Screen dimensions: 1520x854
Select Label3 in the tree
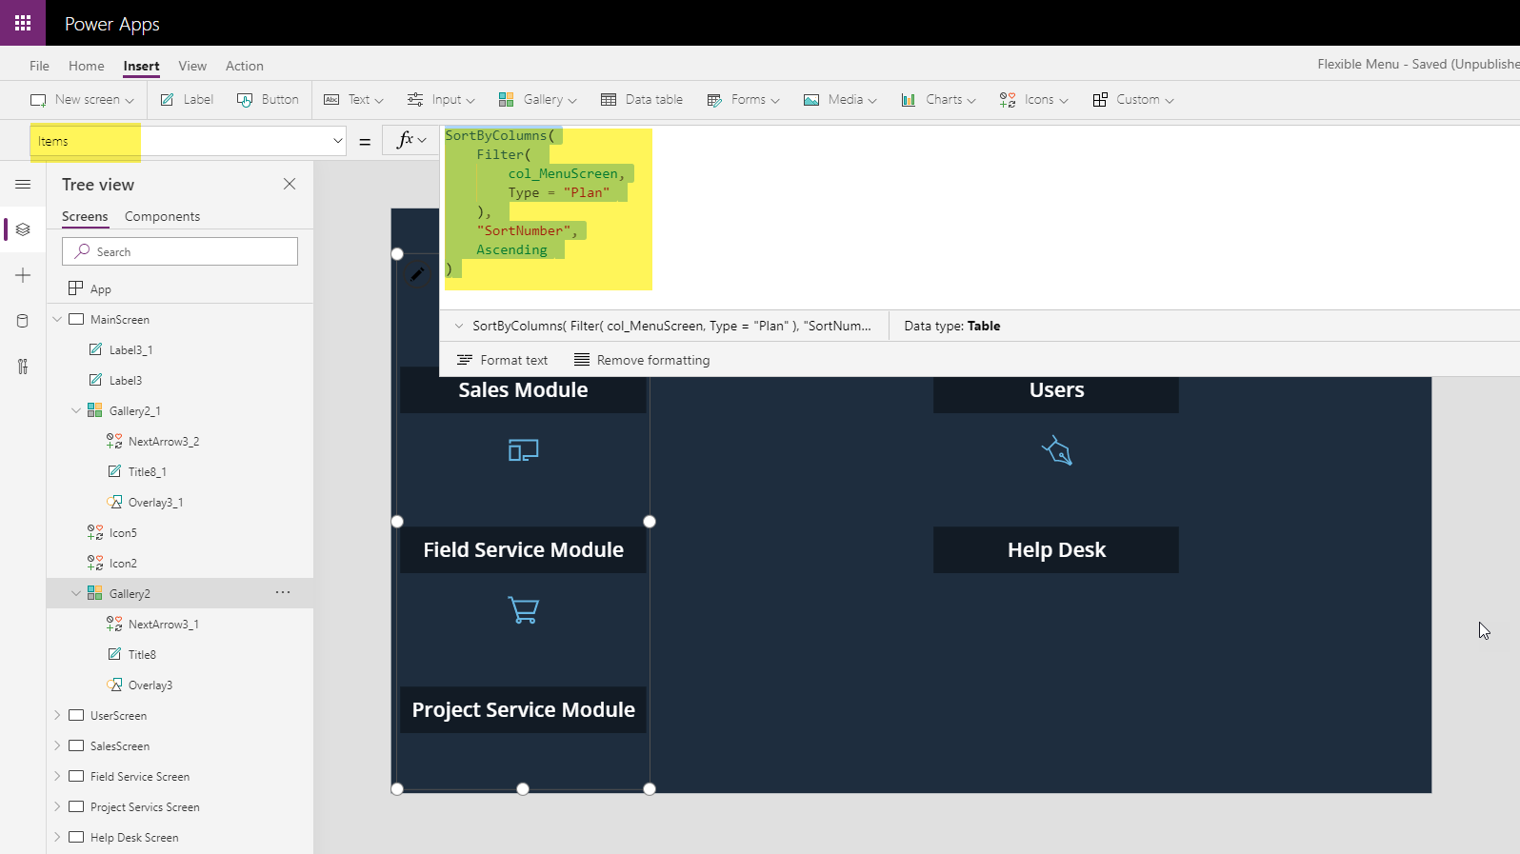(126, 380)
